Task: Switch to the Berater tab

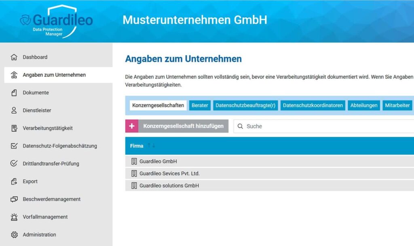Action: (x=200, y=105)
